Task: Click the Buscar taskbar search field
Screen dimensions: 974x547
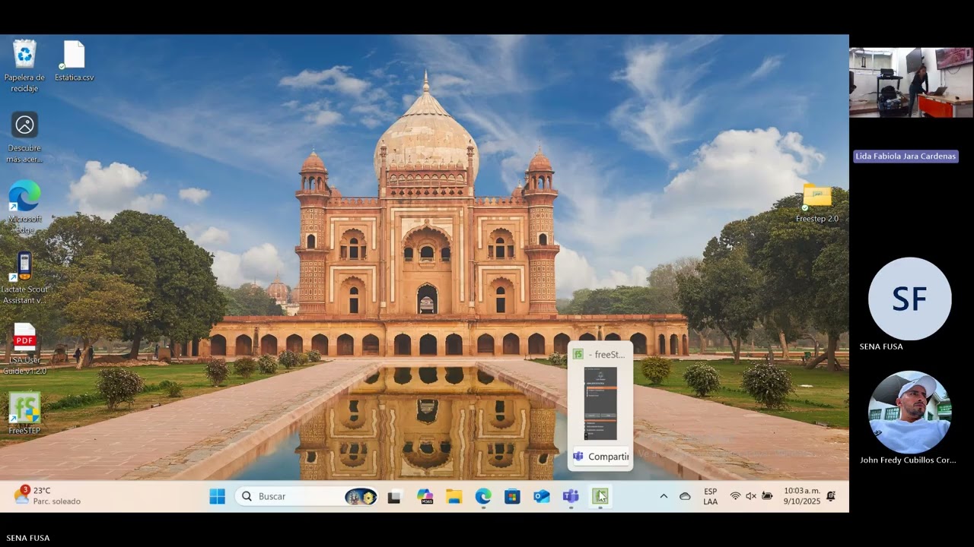Action: [x=307, y=496]
